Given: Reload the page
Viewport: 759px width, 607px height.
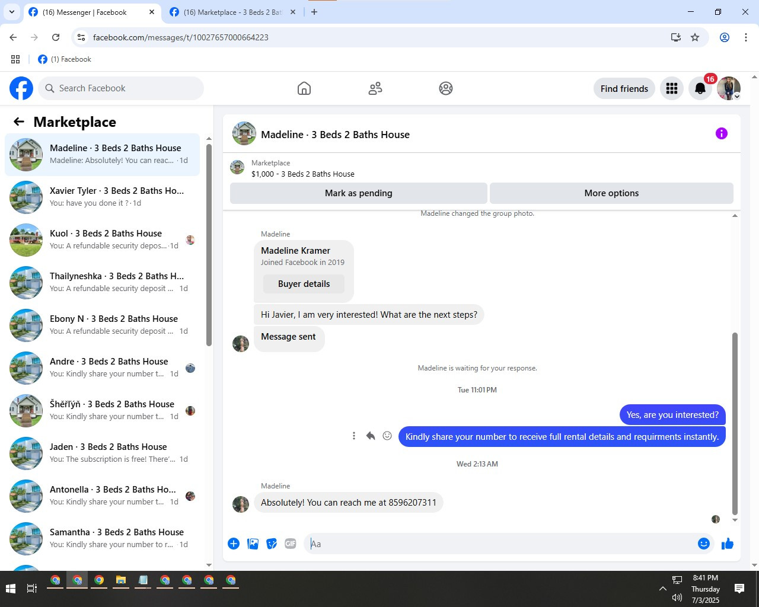Looking at the screenshot, I should click(x=56, y=37).
